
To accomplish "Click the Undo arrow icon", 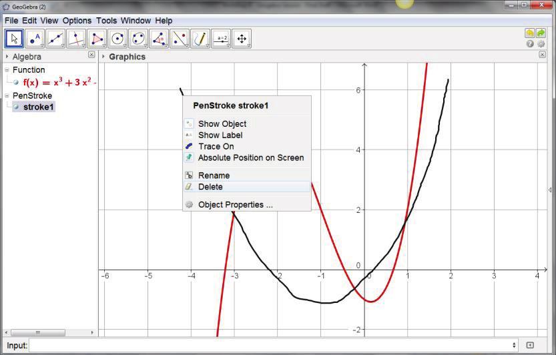I will point(530,33).
